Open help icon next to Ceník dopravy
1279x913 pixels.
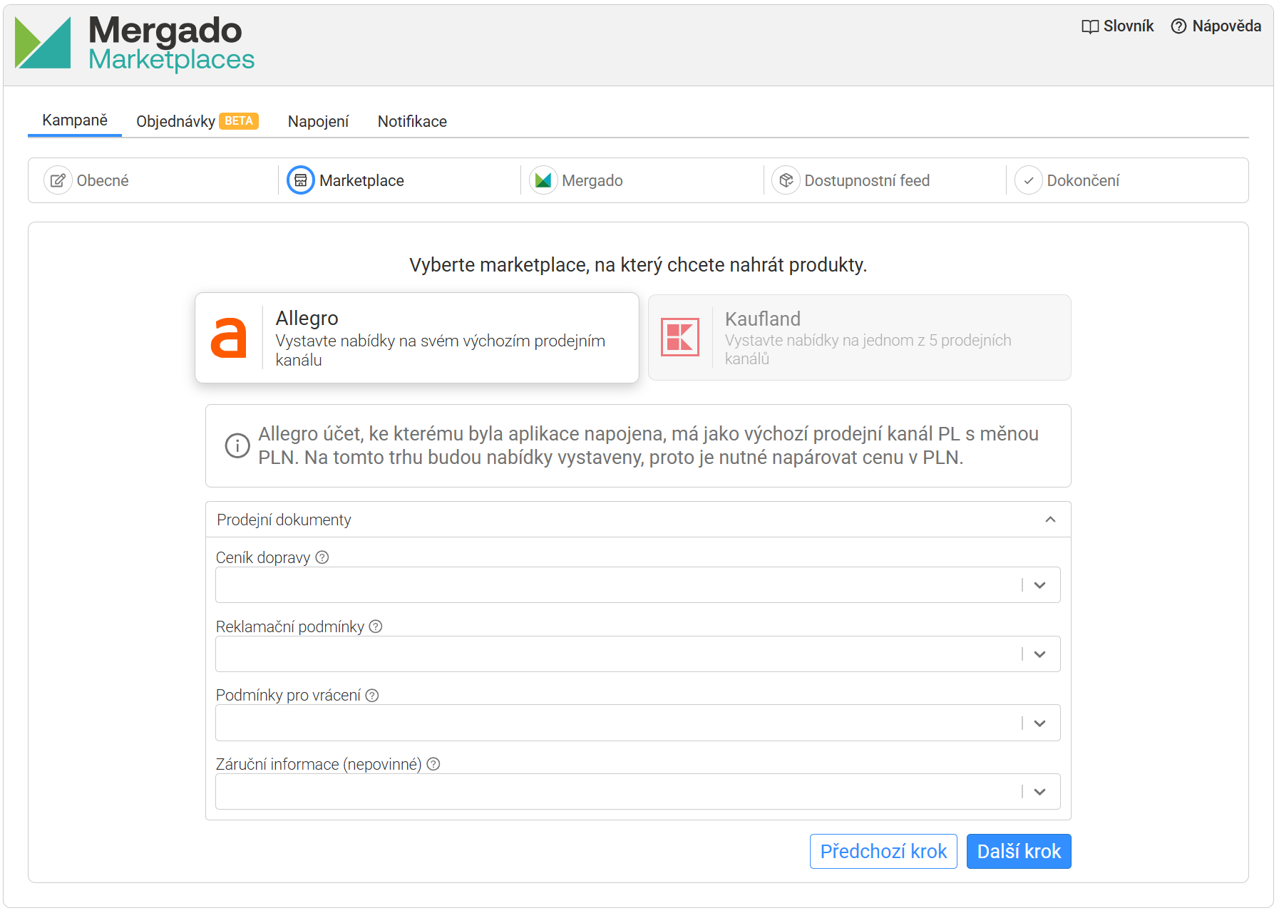coord(322,557)
